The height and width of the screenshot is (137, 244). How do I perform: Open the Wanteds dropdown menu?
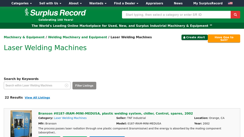[x=98, y=3]
